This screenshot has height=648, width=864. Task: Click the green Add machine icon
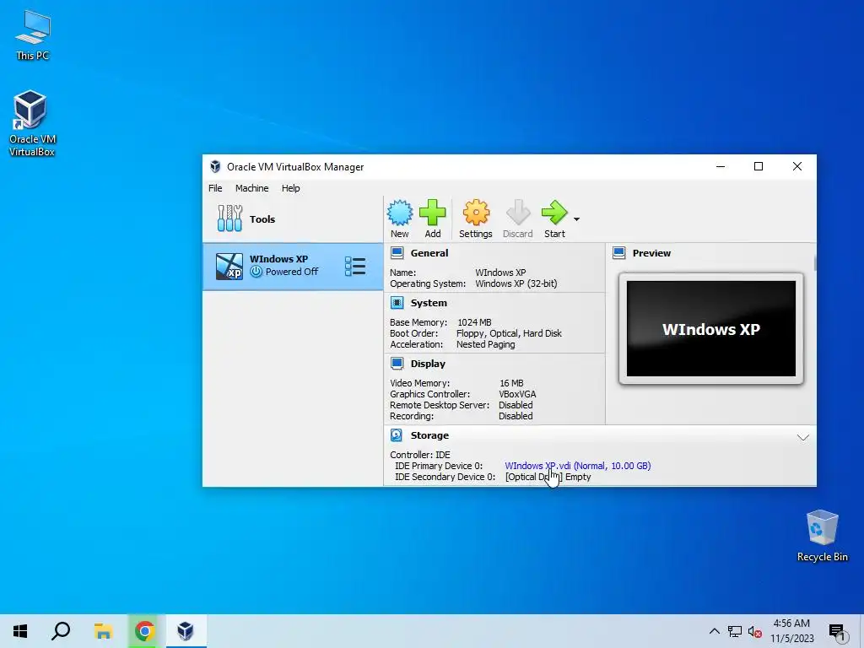click(x=433, y=213)
